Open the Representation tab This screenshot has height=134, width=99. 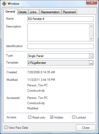(x=50, y=12)
